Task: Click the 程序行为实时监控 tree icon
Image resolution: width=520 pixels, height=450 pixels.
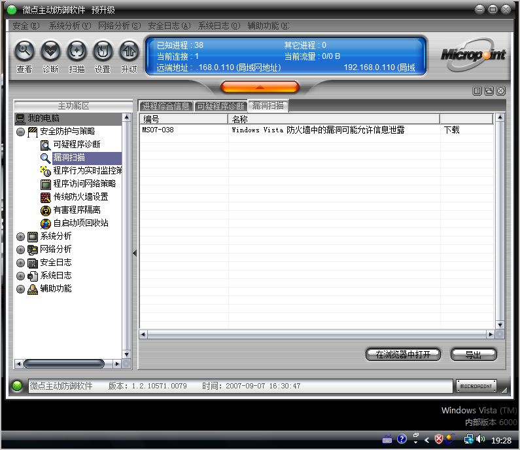Action: (x=45, y=172)
